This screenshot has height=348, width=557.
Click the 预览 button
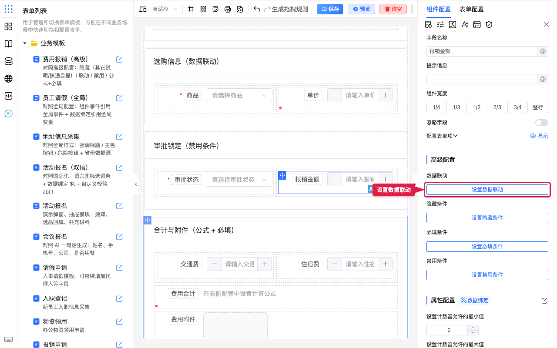click(361, 9)
